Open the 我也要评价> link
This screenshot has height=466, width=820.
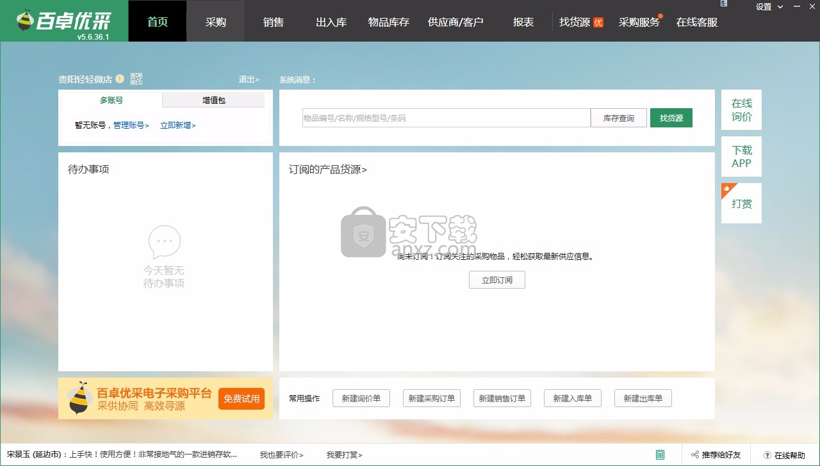(281, 455)
